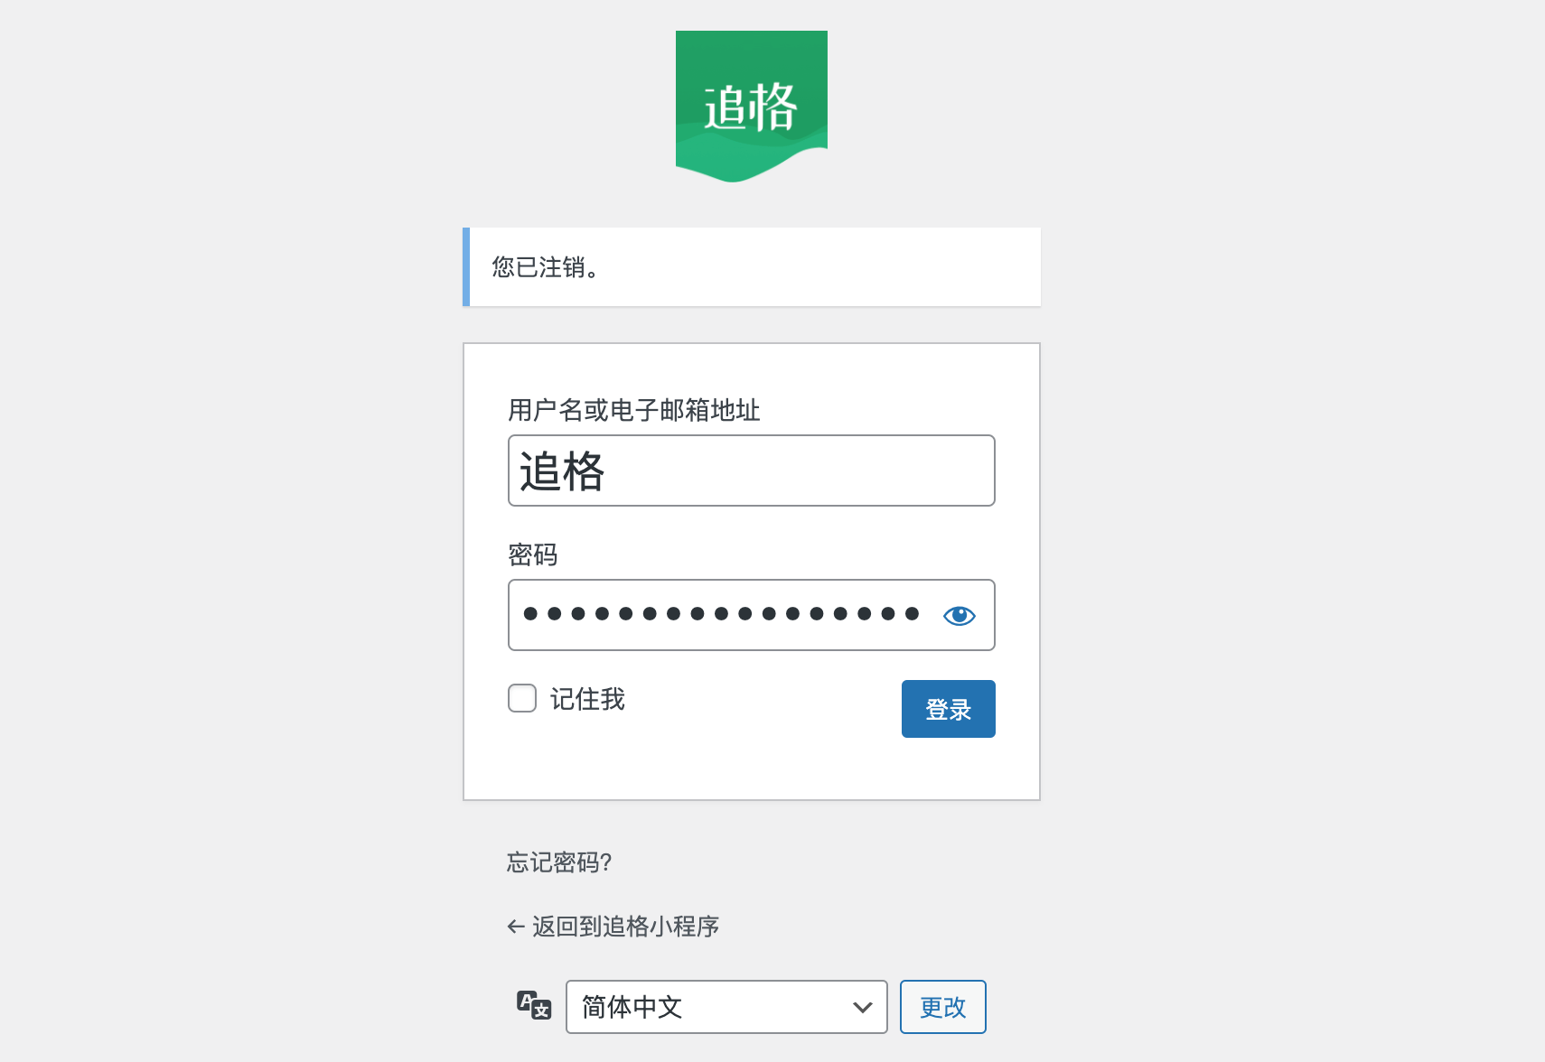Tick the 记住我 checkbox

[522, 698]
